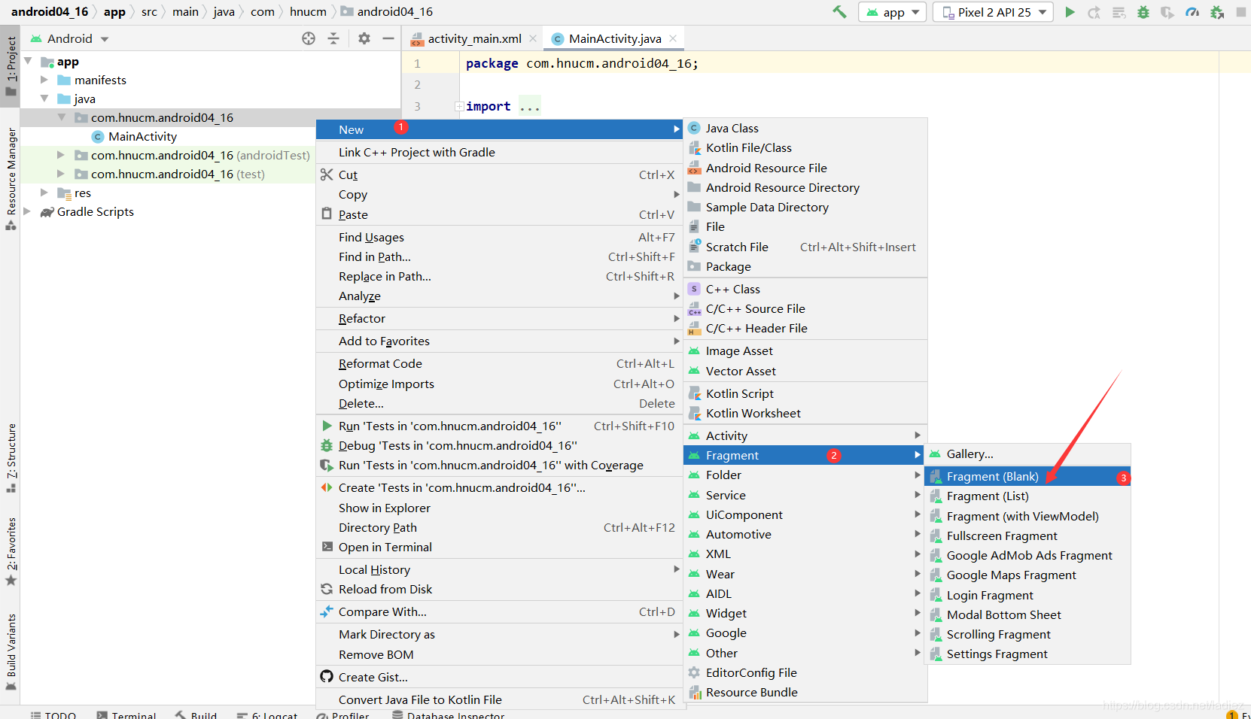Open Project panel settings gear
Image resolution: width=1251 pixels, height=719 pixels.
364,38
